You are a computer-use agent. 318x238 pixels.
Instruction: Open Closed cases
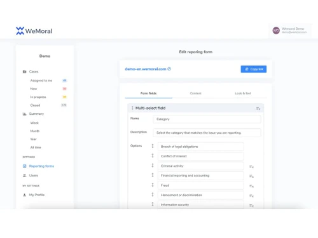coord(35,105)
